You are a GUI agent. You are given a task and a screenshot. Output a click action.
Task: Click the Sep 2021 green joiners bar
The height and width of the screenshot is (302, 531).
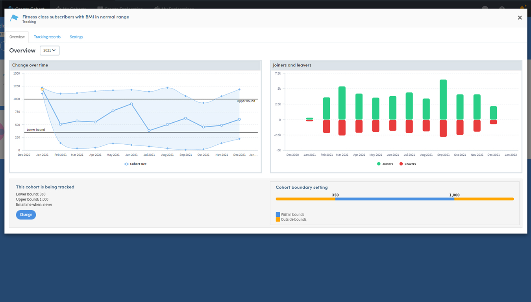click(x=443, y=99)
